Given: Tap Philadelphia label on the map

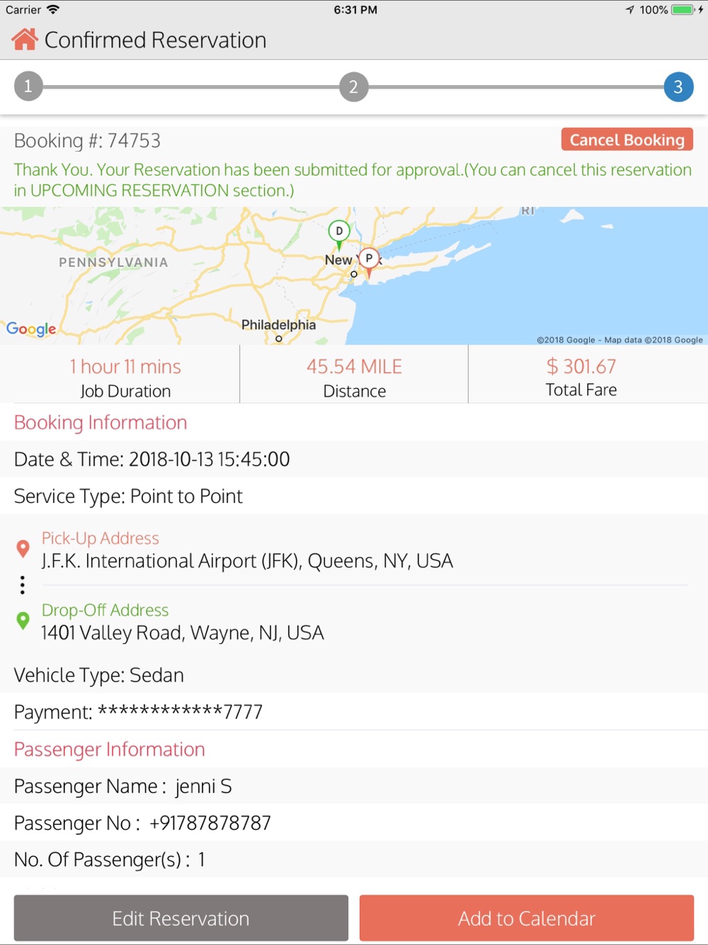Looking at the screenshot, I should [x=278, y=324].
